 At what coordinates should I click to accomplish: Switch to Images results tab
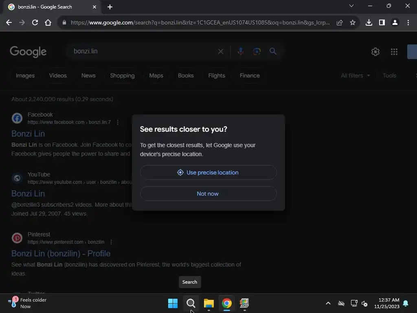pos(25,75)
